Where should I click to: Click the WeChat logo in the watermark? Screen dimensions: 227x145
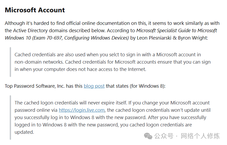(148, 136)
